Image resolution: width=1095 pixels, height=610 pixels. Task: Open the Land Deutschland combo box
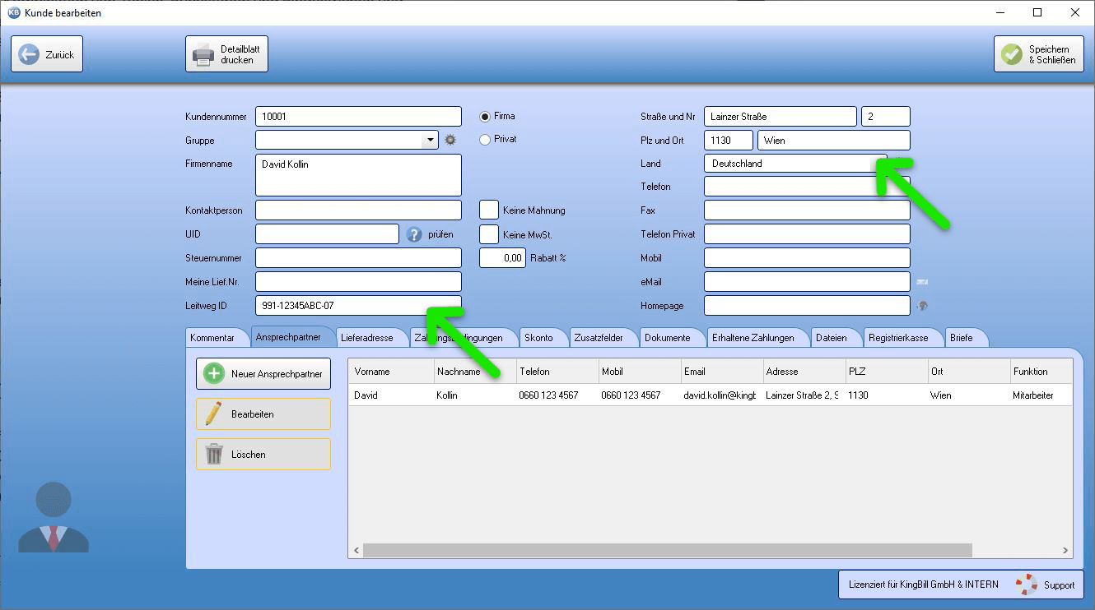pos(795,164)
